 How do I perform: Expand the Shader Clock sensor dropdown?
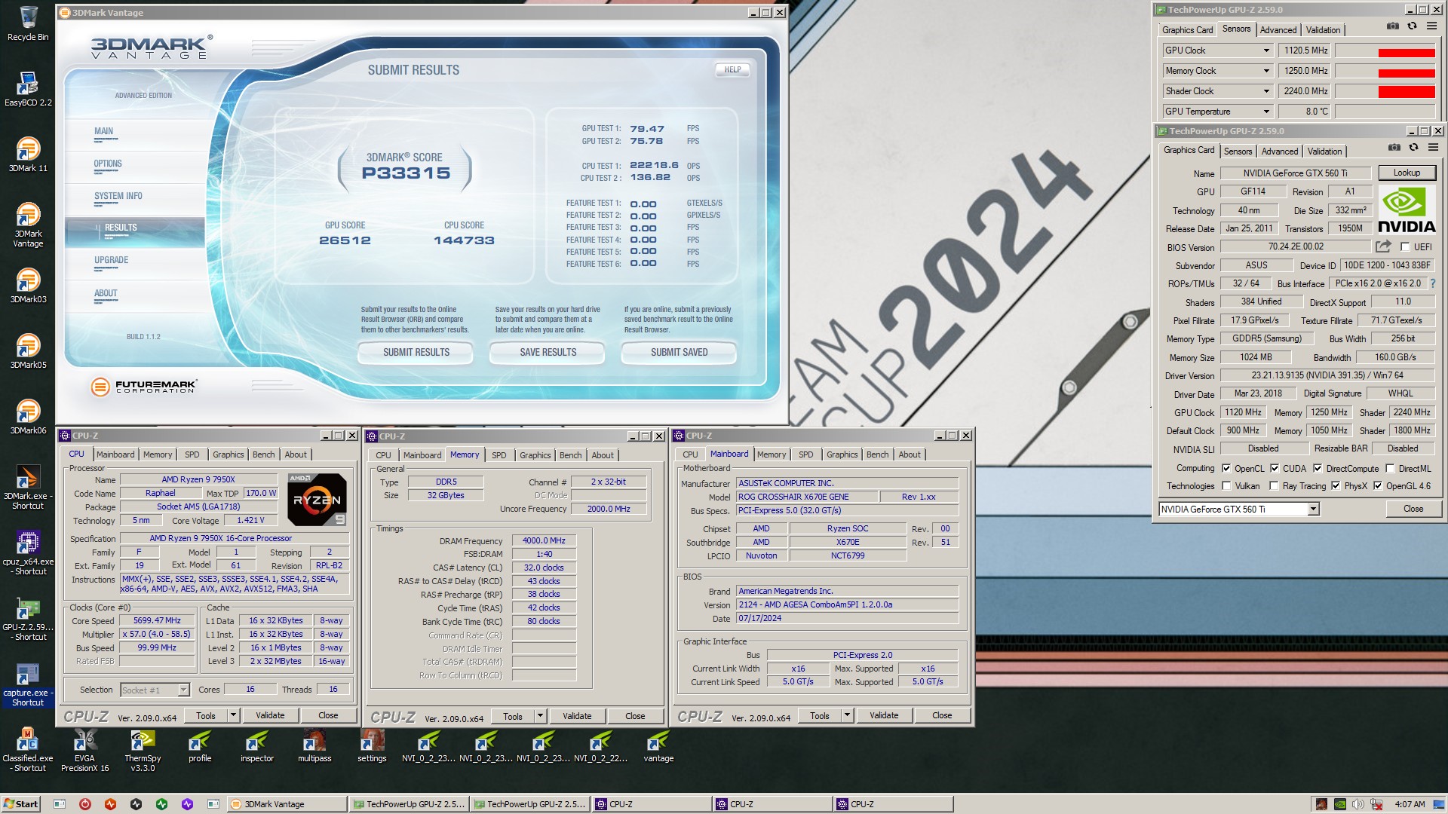[x=1266, y=91]
